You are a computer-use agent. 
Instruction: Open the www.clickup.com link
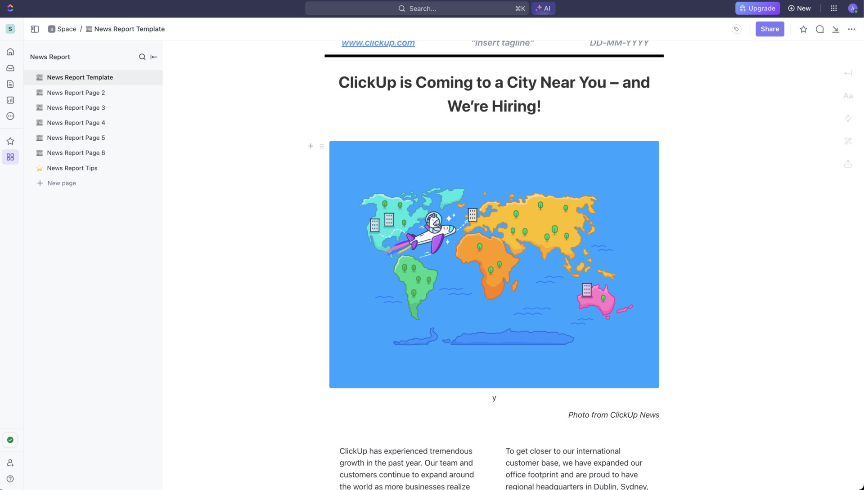(x=378, y=43)
